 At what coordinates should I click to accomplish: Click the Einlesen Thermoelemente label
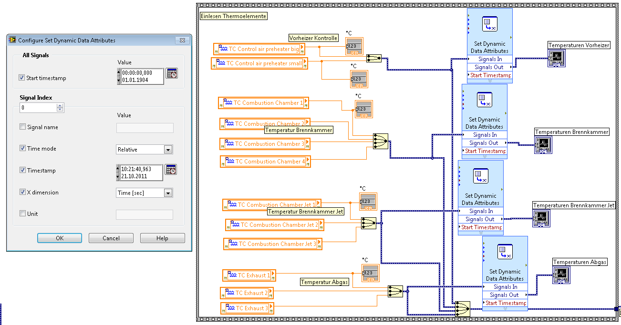tap(233, 16)
